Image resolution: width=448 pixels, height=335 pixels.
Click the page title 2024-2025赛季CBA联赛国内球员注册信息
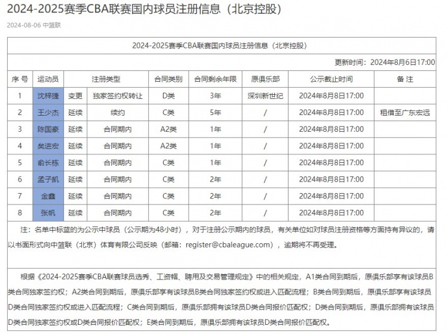145,9
